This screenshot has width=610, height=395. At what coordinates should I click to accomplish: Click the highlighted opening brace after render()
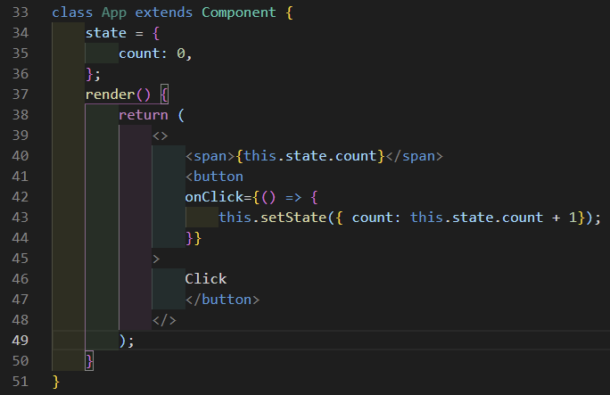tap(165, 95)
